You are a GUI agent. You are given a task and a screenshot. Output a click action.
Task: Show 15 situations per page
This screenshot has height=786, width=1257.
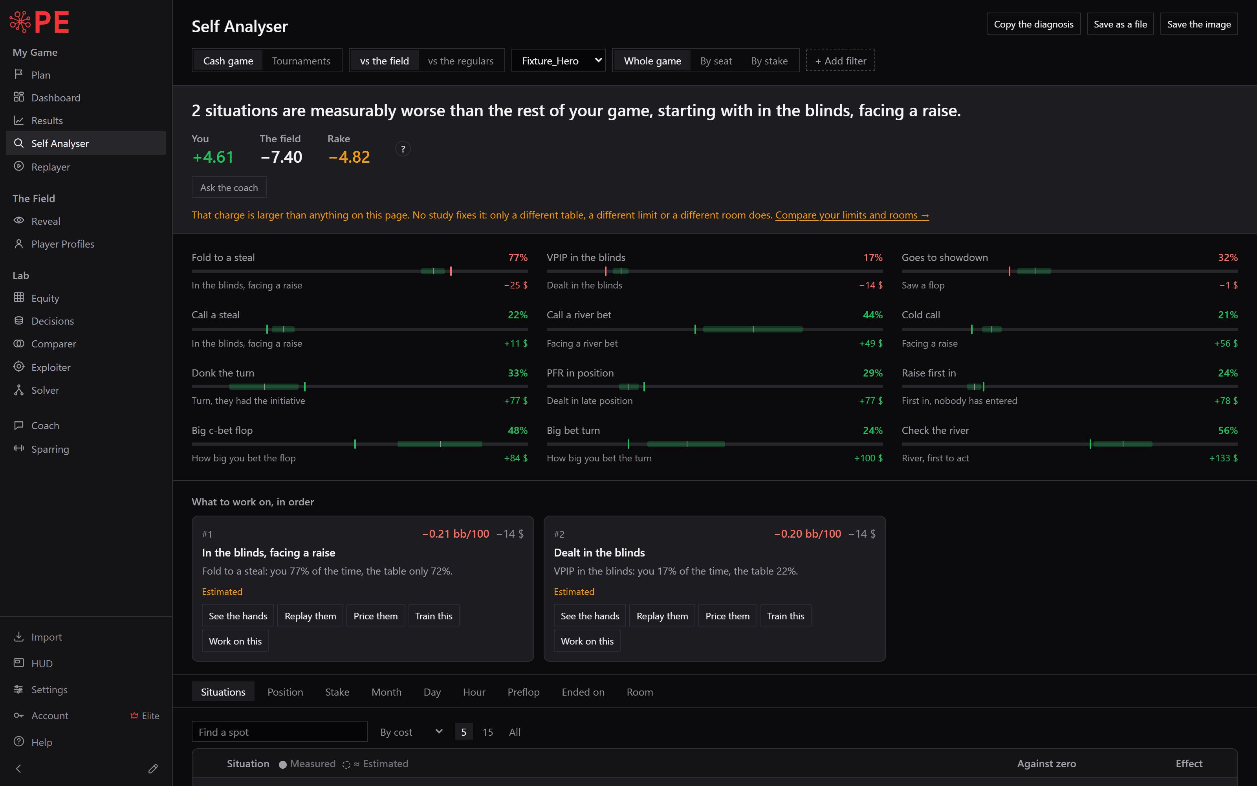click(x=487, y=732)
